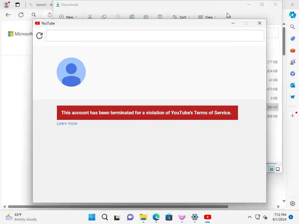Reload the YouTube app page
Image resolution: width=299 pixels, height=224 pixels.
pyautogui.click(x=39, y=35)
